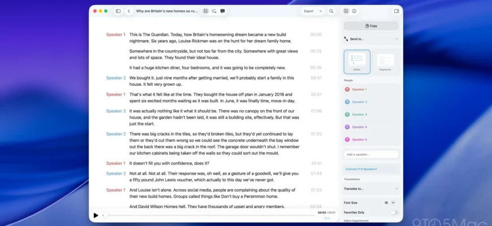Expand the Send to... dropdown
Image resolution: width=492 pixels, height=226 pixels.
tap(371, 39)
